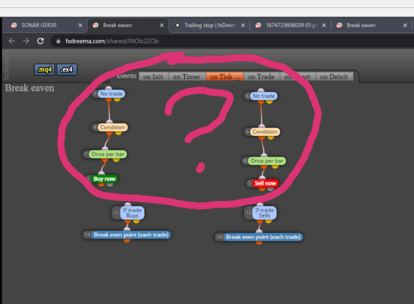
Task: Open the on Init events tab
Action: (x=153, y=77)
